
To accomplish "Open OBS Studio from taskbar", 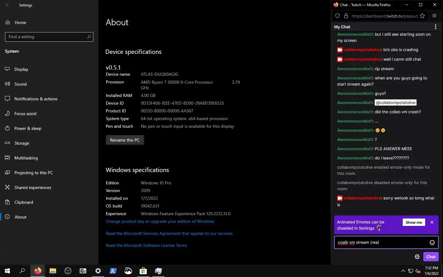I will [68, 271].
